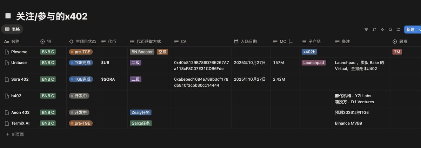Click the note mentioning YZi Labs

click(x=354, y=99)
